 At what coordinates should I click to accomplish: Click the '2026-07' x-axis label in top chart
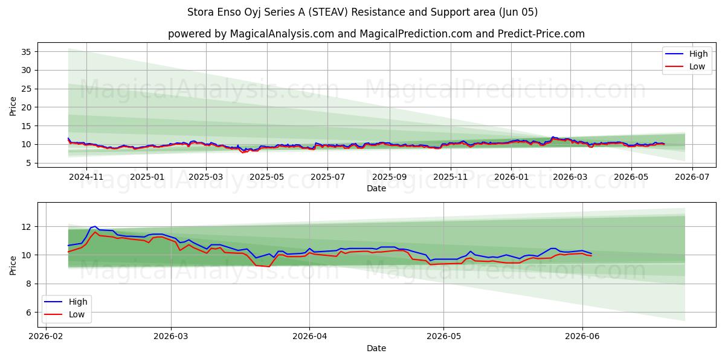click(692, 177)
